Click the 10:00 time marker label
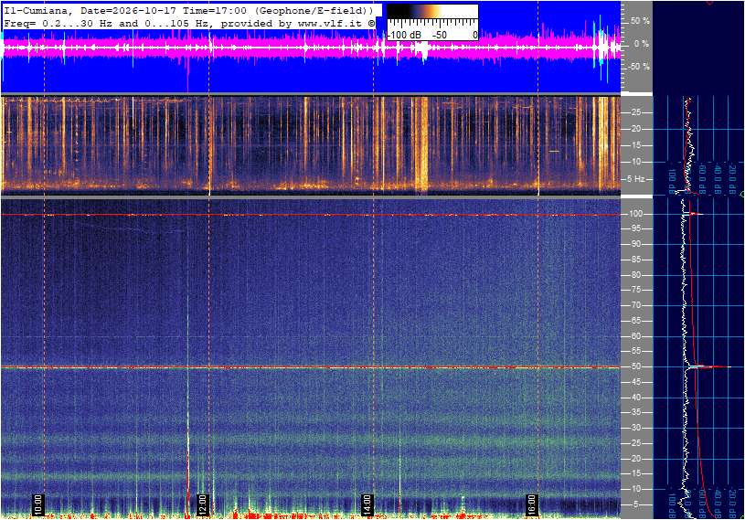 38,504
